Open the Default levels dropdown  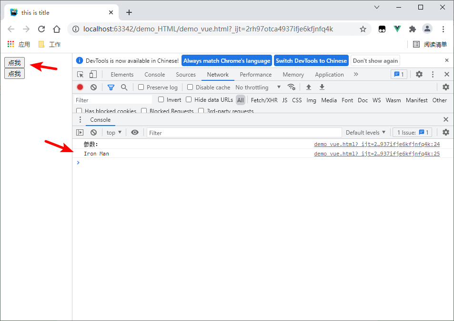pos(366,132)
